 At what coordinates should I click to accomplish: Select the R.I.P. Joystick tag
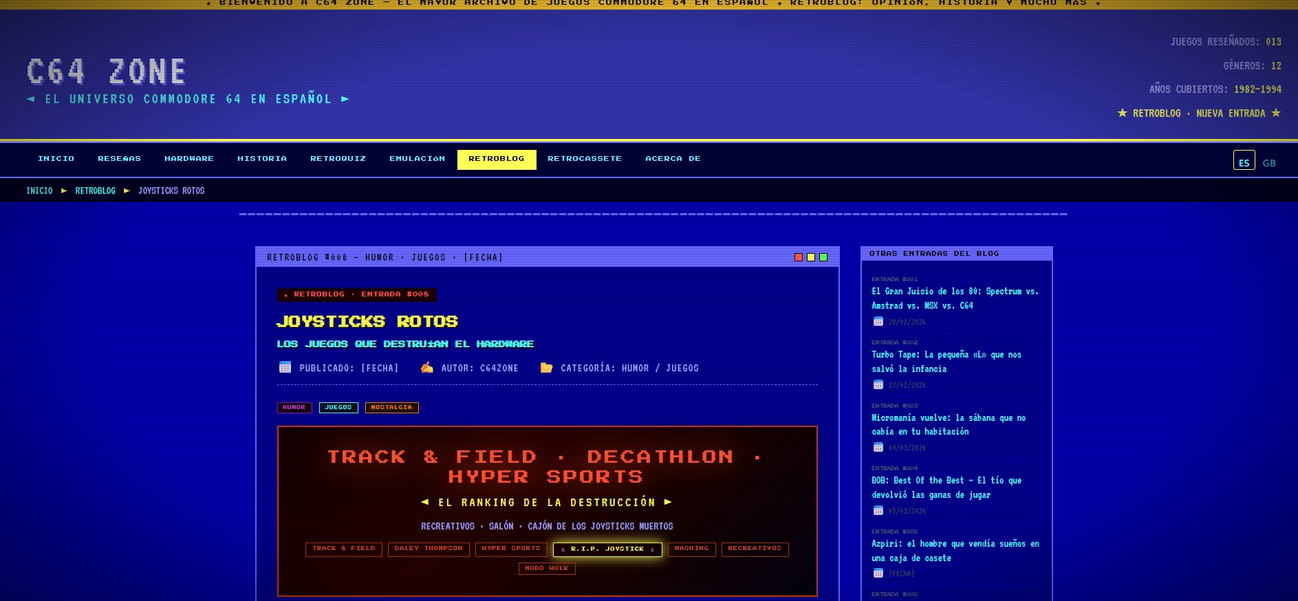coord(607,549)
